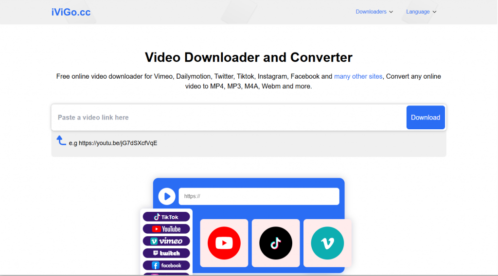
Task: Click the blue curved arrow icon
Action: click(x=61, y=140)
